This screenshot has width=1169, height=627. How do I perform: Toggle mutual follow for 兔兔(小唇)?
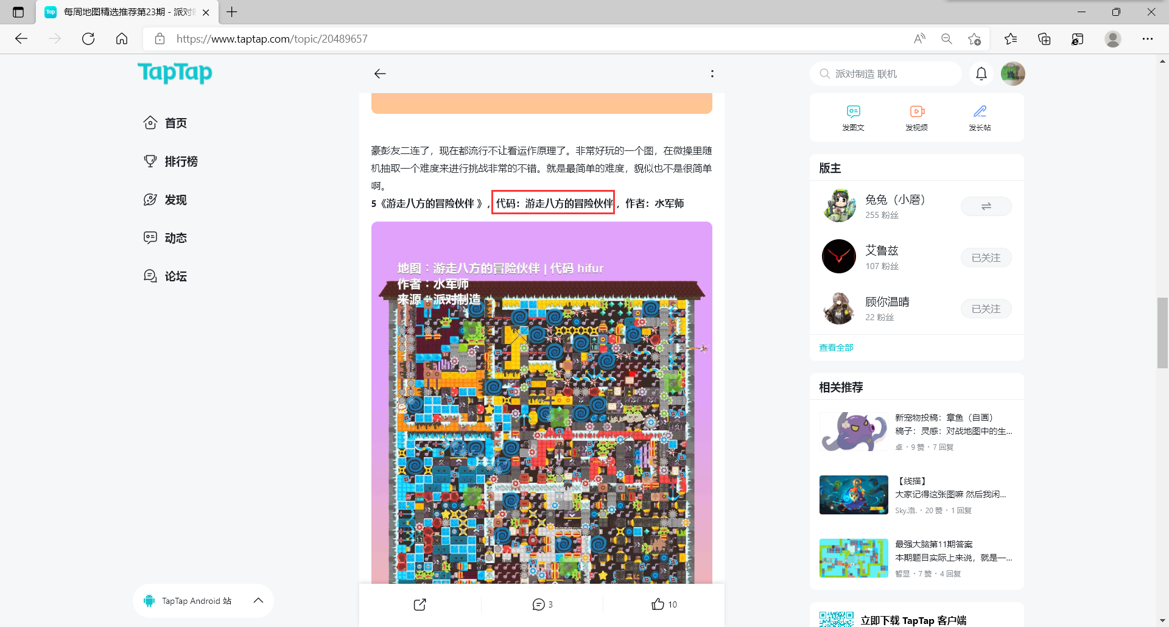click(986, 207)
